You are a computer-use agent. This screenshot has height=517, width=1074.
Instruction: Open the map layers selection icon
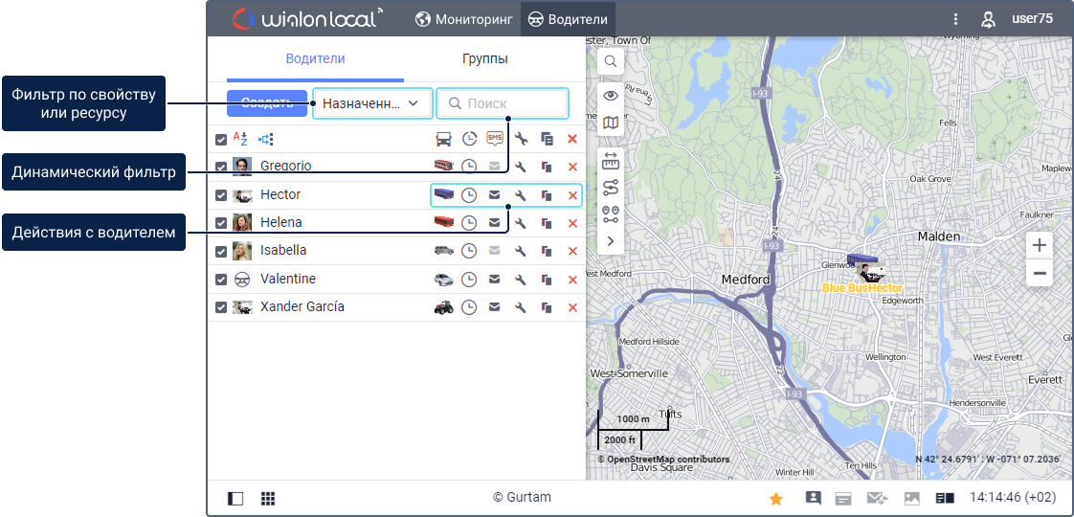coord(610,123)
